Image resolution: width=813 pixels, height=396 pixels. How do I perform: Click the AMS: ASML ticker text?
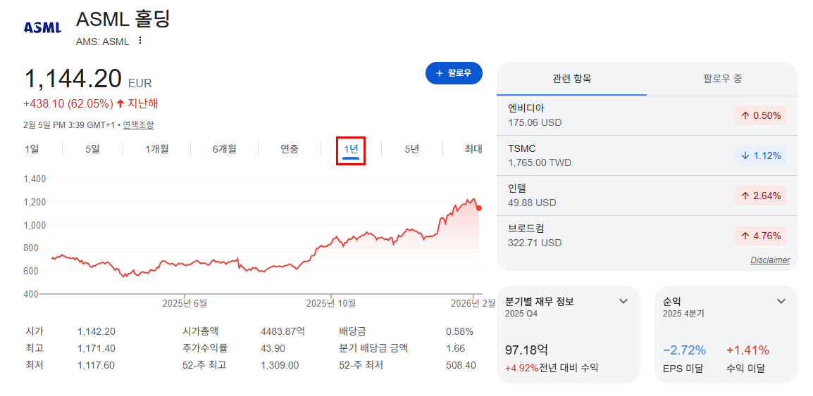tap(102, 41)
